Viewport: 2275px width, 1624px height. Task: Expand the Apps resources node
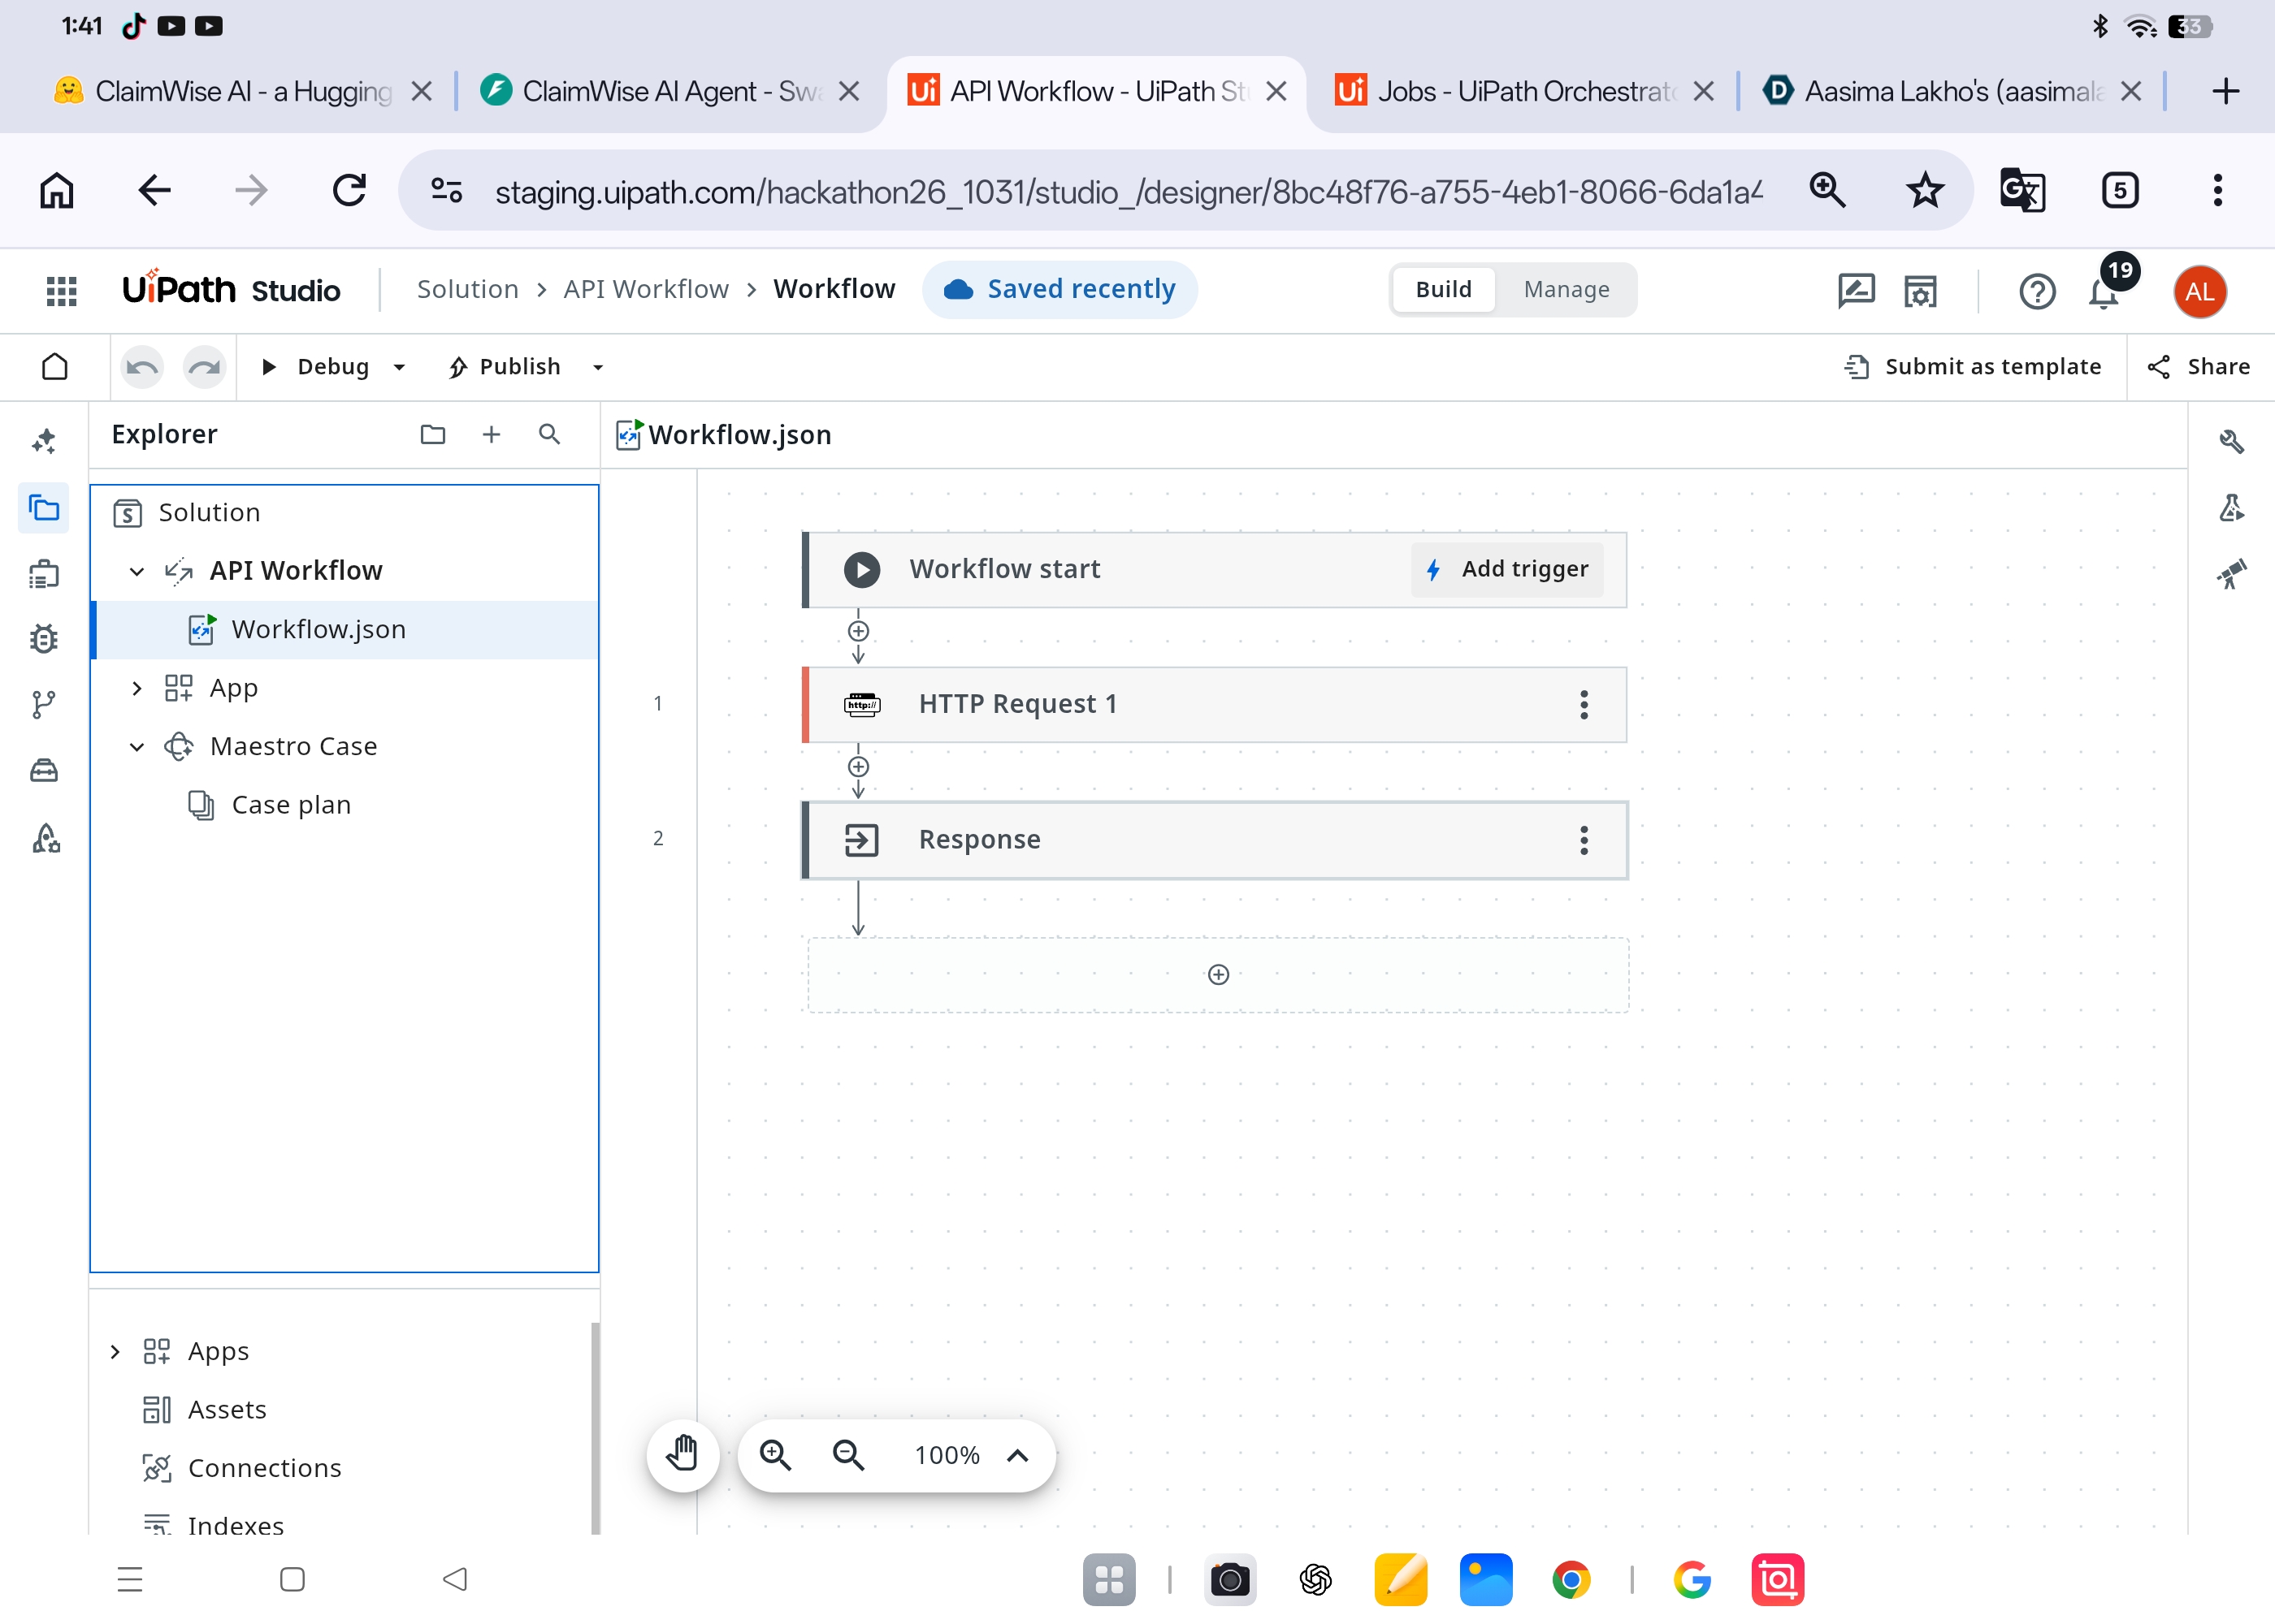pyautogui.click(x=115, y=1352)
